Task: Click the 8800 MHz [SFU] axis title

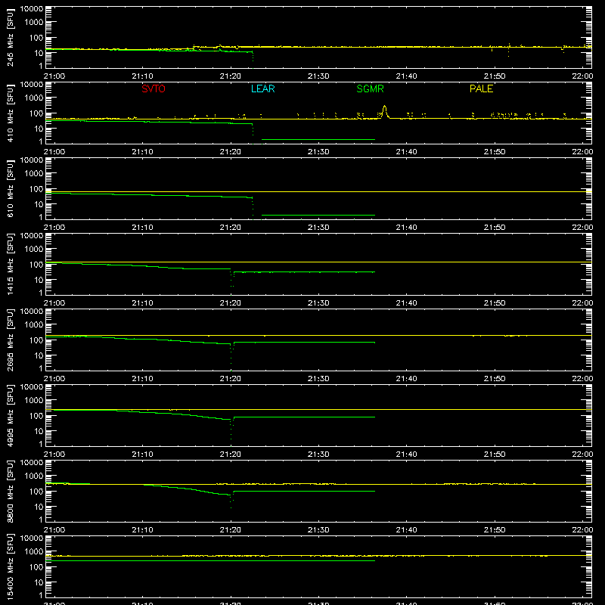Action: [x=10, y=491]
